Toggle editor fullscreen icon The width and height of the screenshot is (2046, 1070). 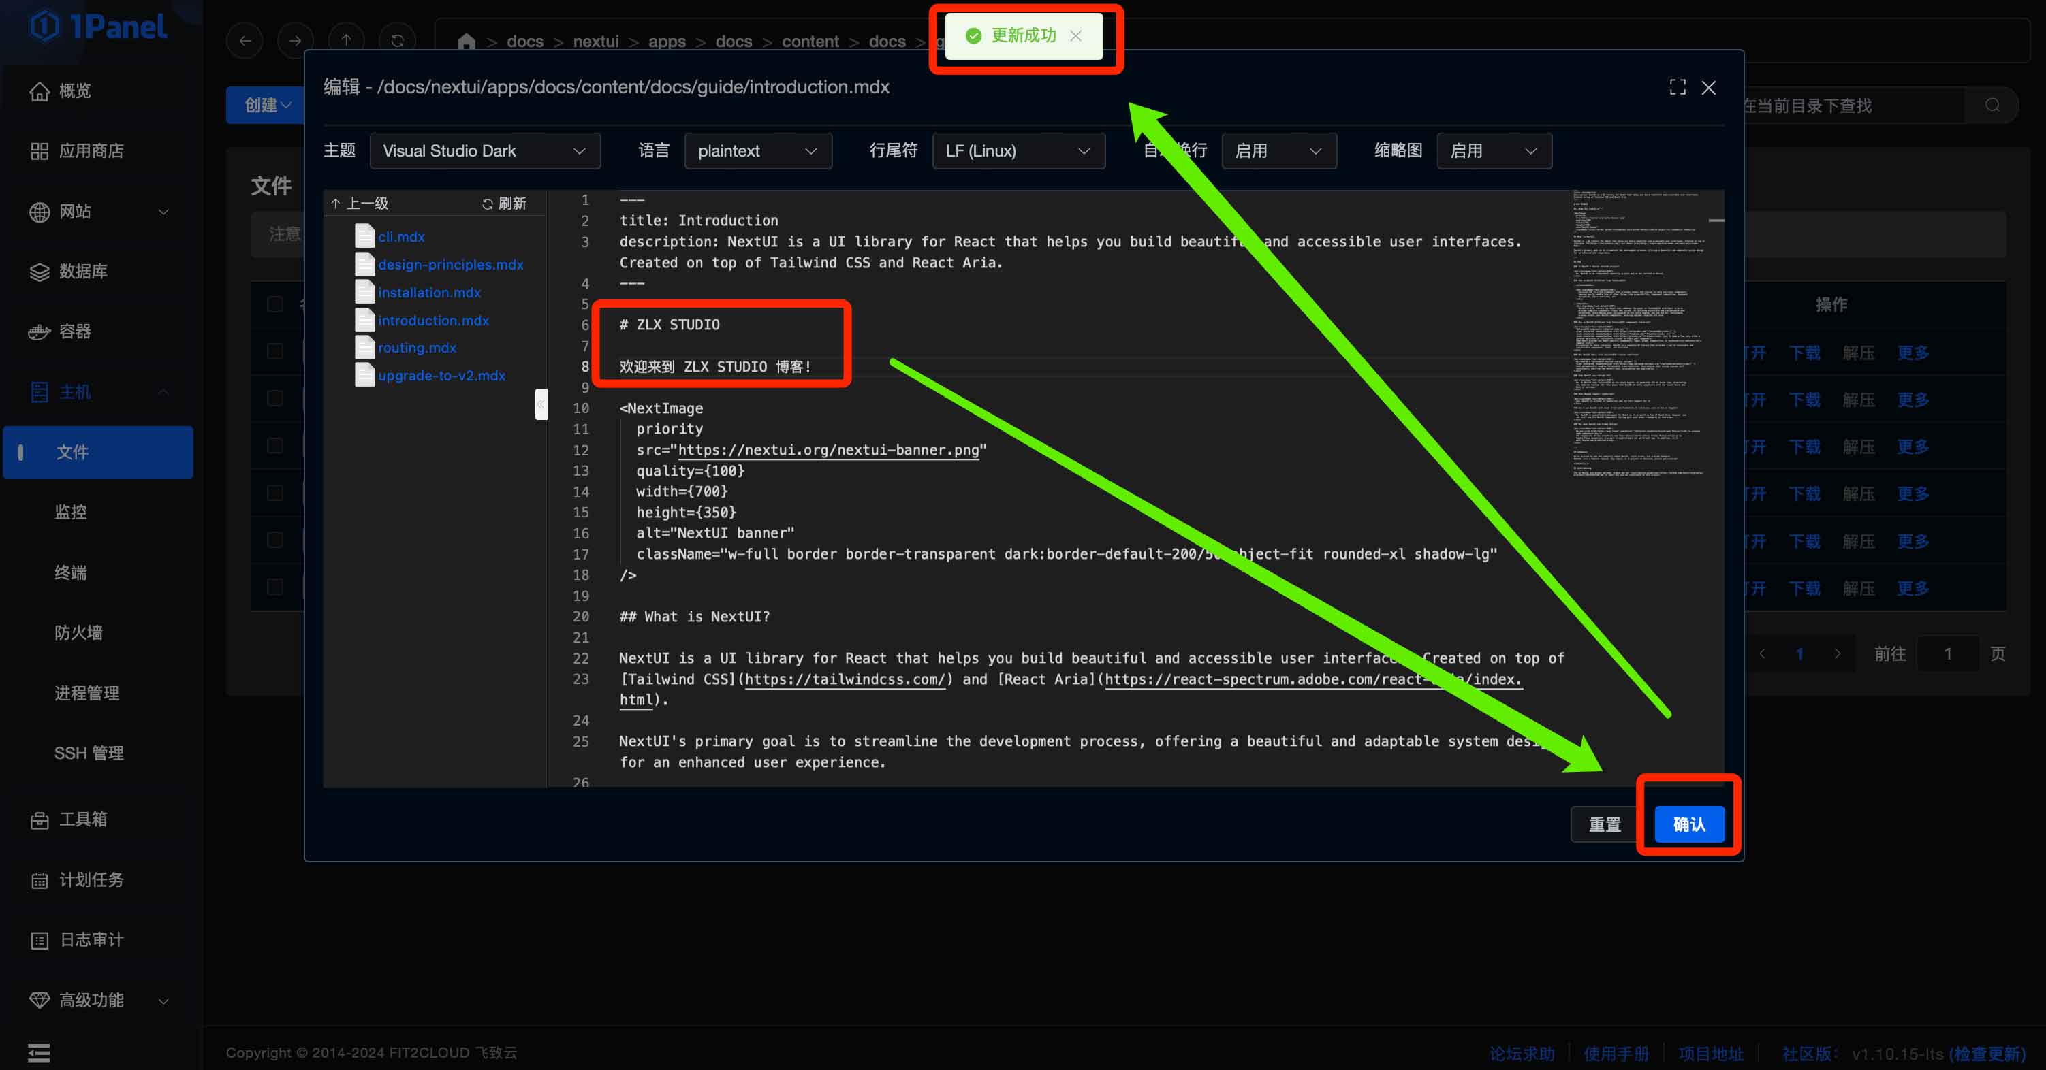click(x=1677, y=86)
